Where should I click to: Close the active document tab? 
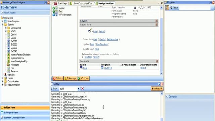[x=162, y=3]
